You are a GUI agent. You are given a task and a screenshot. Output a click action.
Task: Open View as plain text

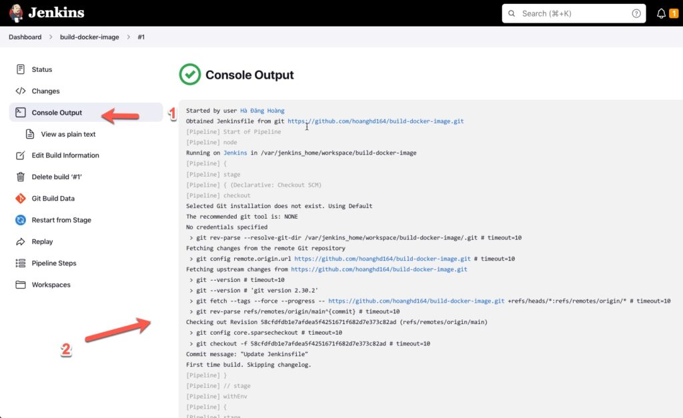click(x=69, y=134)
